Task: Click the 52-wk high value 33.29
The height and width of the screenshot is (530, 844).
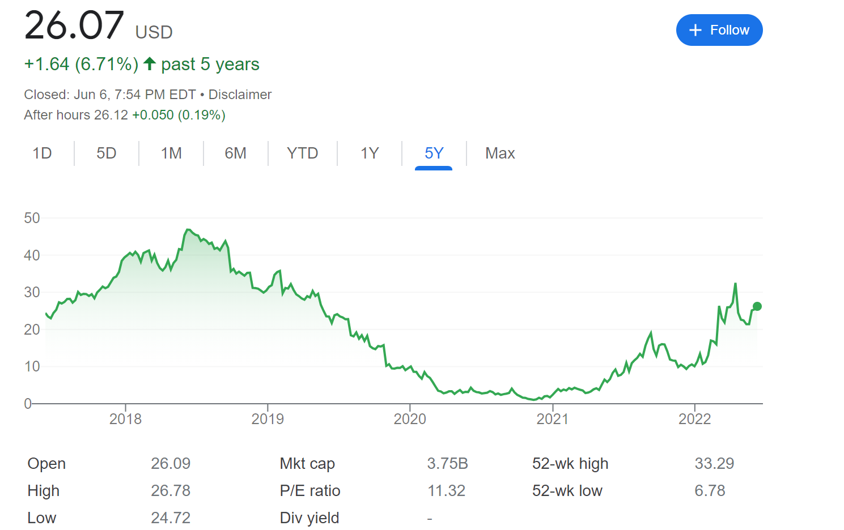Action: click(x=714, y=464)
